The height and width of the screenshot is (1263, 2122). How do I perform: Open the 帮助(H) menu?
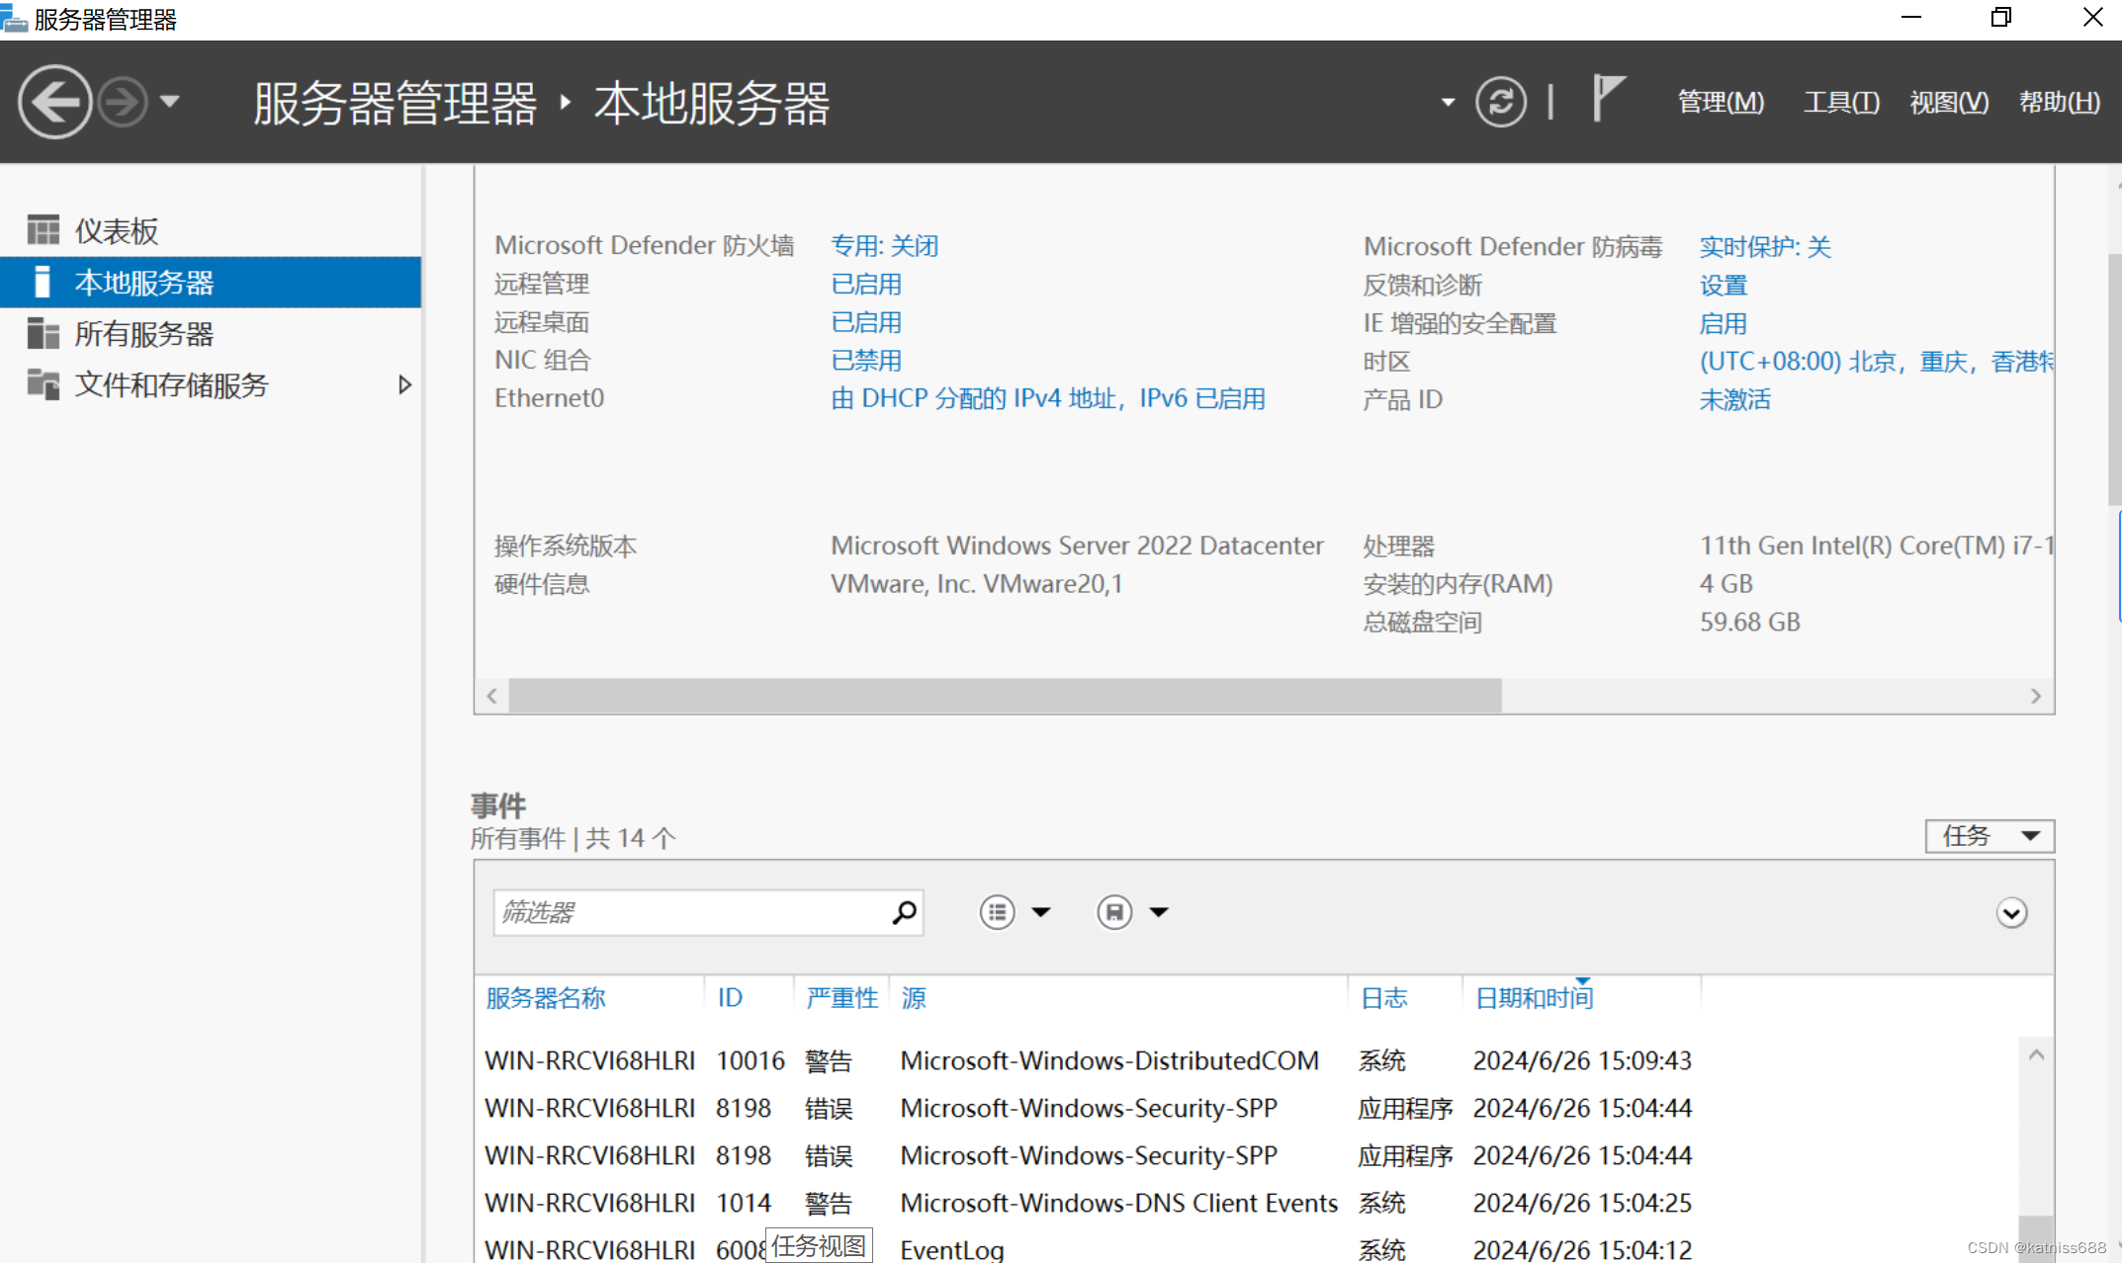point(2060,102)
